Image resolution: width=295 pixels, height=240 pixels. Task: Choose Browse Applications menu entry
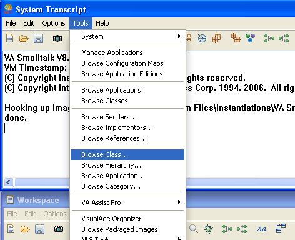click(127, 90)
